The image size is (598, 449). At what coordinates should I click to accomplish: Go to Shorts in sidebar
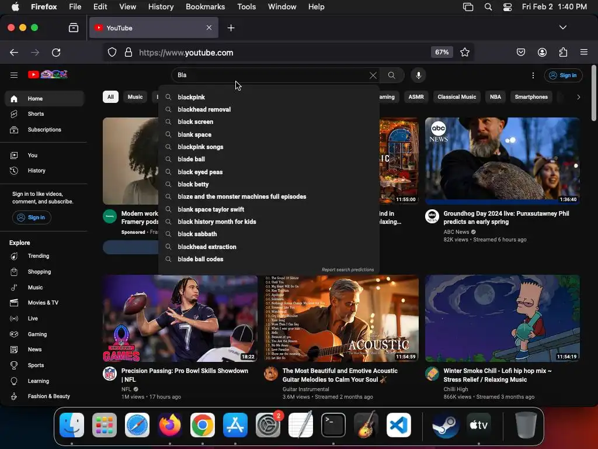point(44,114)
